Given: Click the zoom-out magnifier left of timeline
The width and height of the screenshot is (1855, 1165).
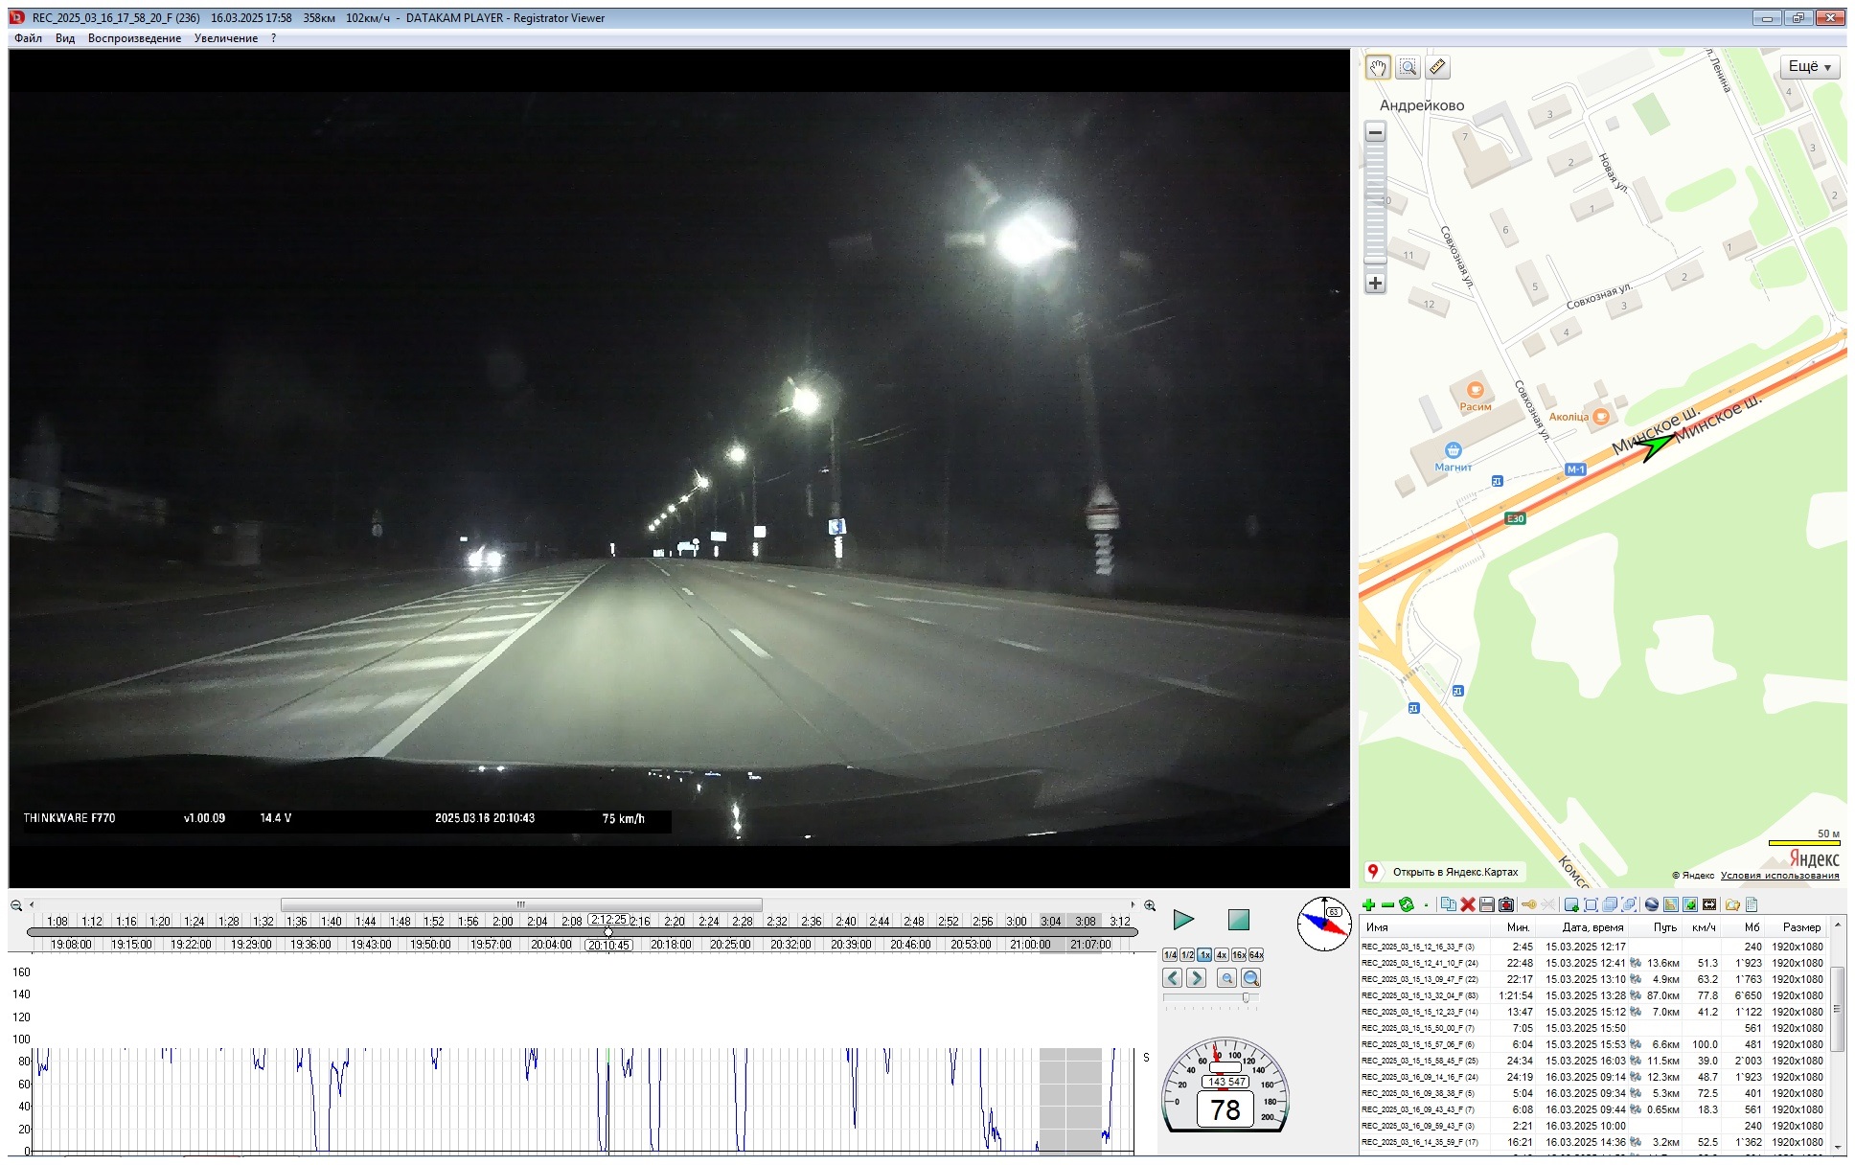Looking at the screenshot, I should (16, 905).
